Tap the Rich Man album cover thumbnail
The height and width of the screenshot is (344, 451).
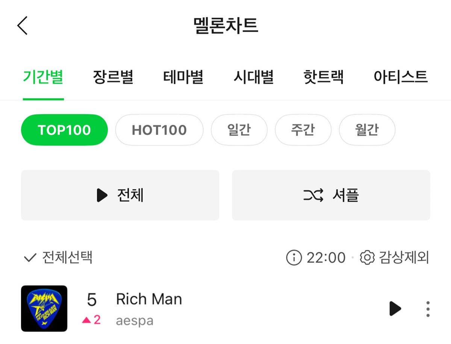click(44, 309)
